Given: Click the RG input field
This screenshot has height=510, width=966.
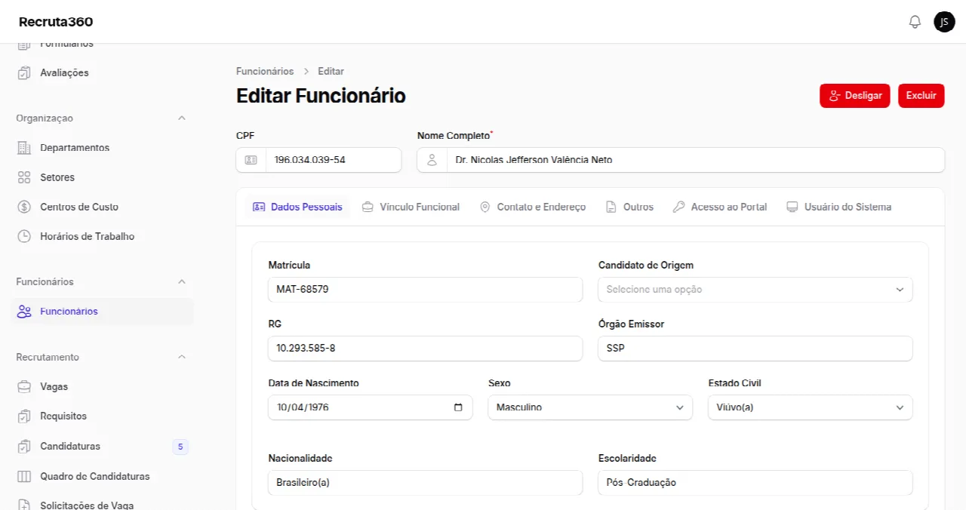Looking at the screenshot, I should (x=426, y=349).
